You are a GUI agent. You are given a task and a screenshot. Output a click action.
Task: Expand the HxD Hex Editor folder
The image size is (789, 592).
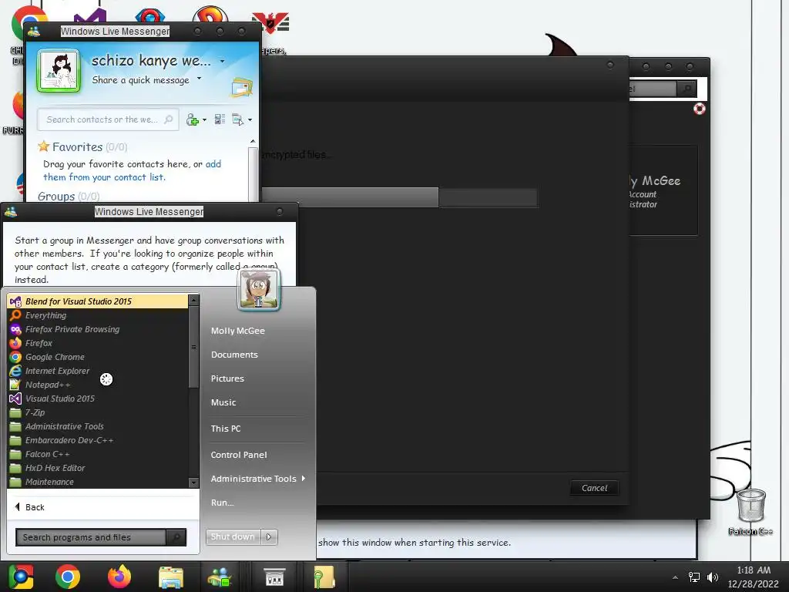(x=98, y=468)
